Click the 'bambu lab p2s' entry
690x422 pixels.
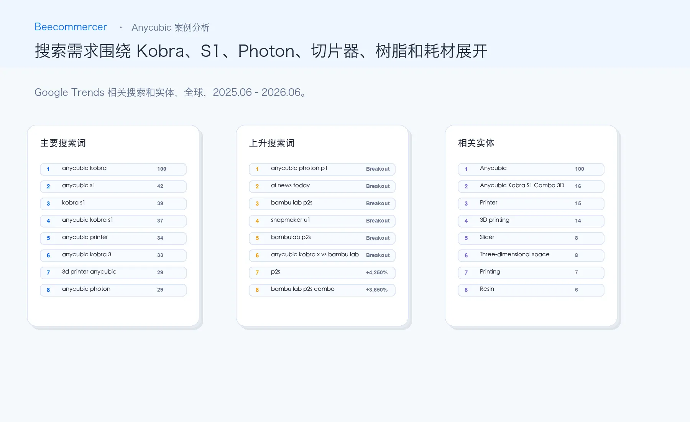pyautogui.click(x=322, y=204)
